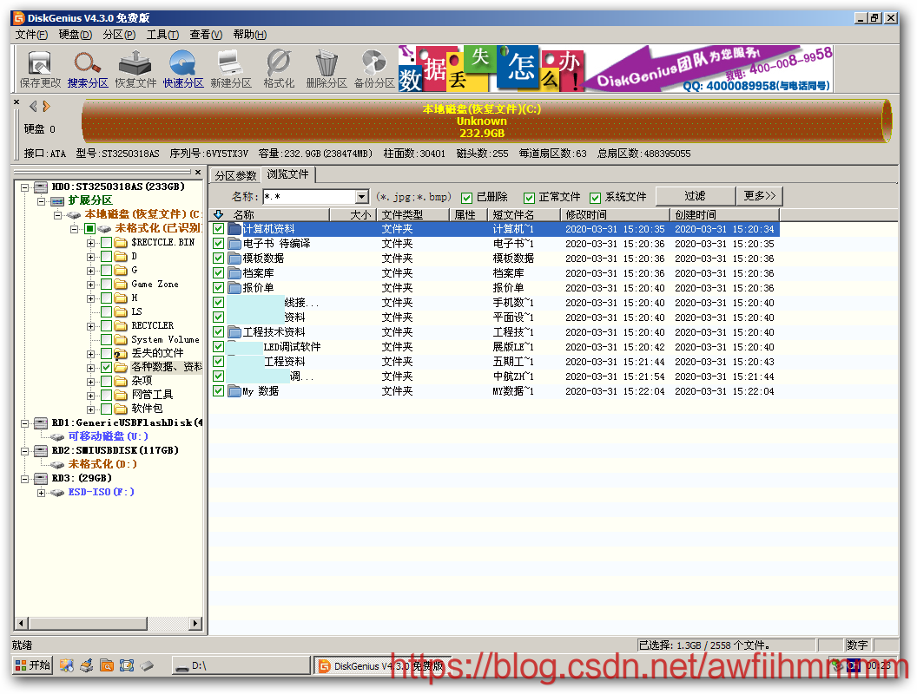917x694 pixels.
Task: Collapse the RD1 GenericUSBFlashDisk node
Action: pyautogui.click(x=24, y=423)
